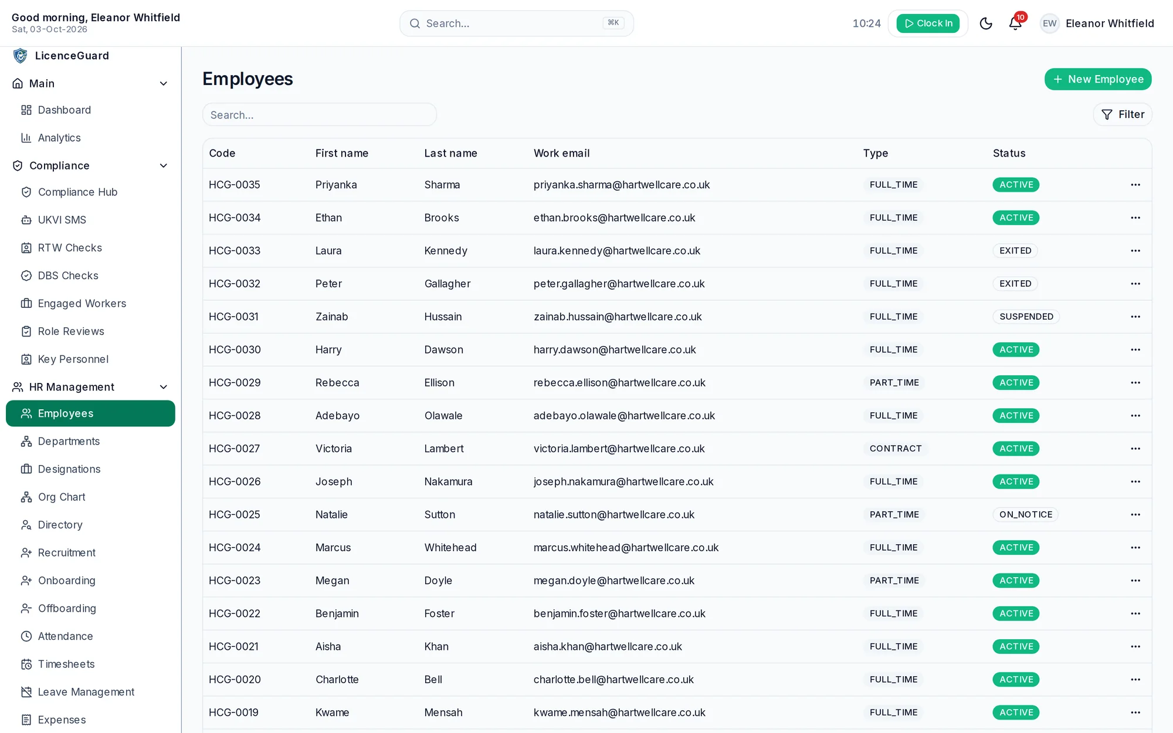Open Analytics page
The width and height of the screenshot is (1173, 733).
pos(90,138)
